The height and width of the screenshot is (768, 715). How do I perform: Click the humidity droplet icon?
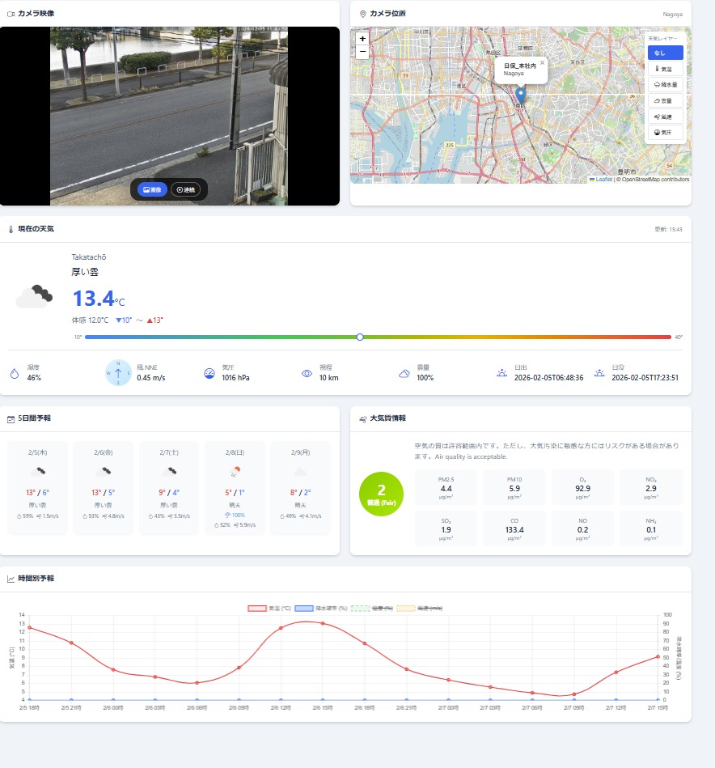pos(14,373)
